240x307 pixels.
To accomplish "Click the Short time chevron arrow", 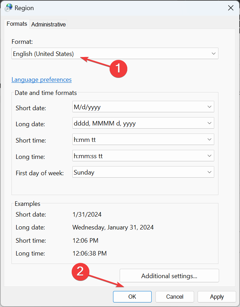I will (209, 139).
